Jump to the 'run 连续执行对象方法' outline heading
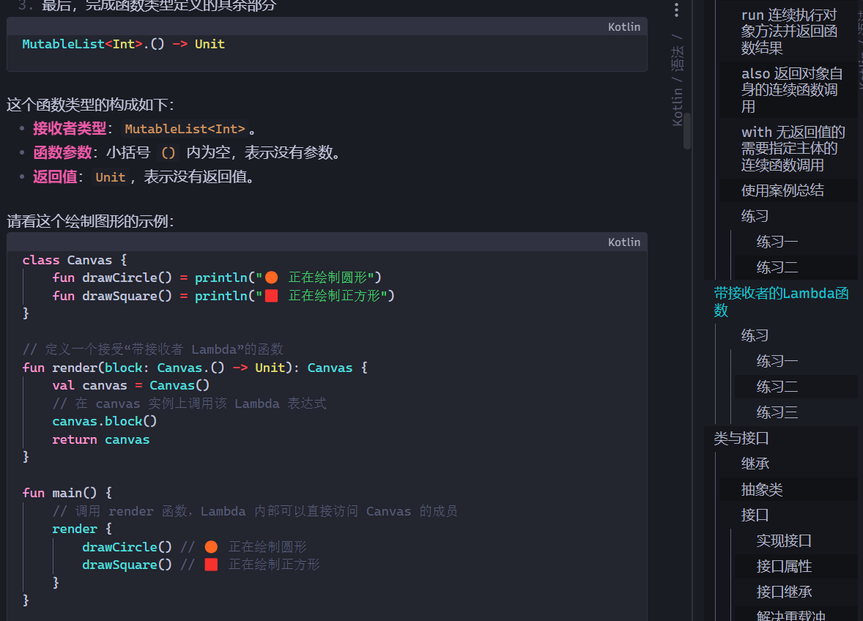The height and width of the screenshot is (621, 863). [788, 31]
